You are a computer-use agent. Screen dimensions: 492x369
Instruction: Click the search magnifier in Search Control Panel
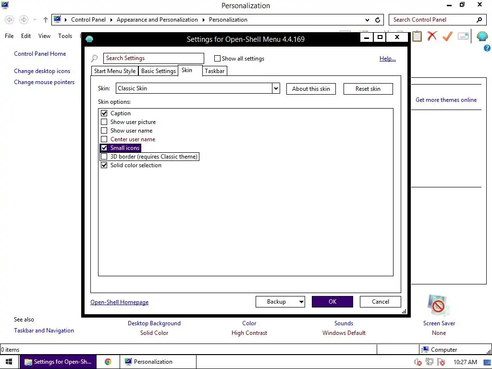tap(479, 20)
